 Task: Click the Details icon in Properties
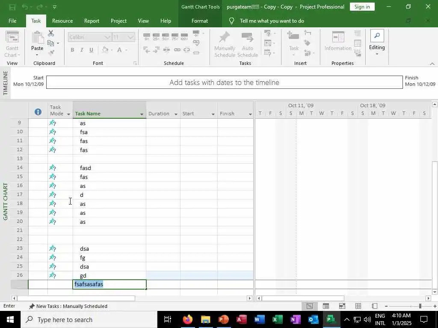[x=358, y=43]
